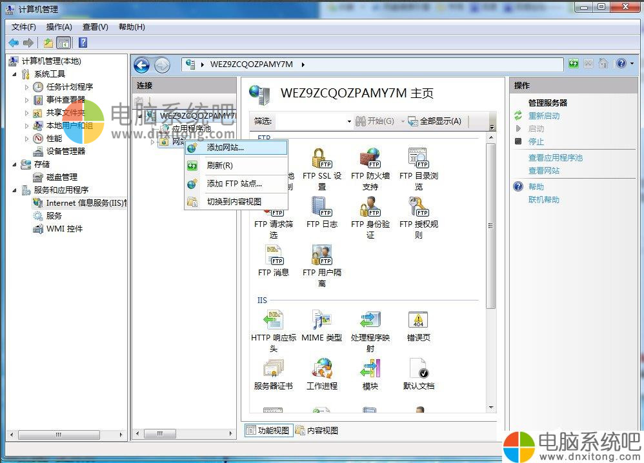
Task: Click the IIS home icon near address bar
Action: point(603,63)
